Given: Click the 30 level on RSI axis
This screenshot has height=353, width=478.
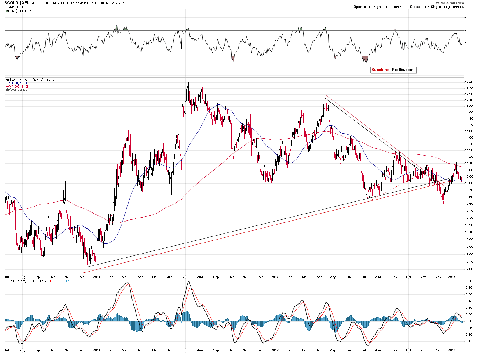Looking at the screenshot, I should 467,56.
